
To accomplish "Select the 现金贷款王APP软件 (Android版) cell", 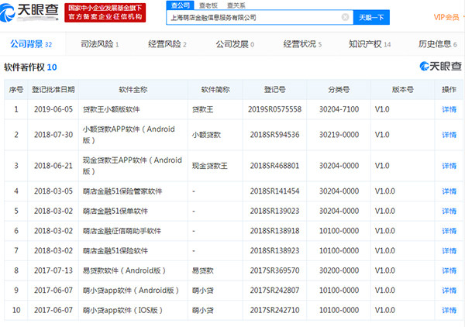I will tap(133, 165).
